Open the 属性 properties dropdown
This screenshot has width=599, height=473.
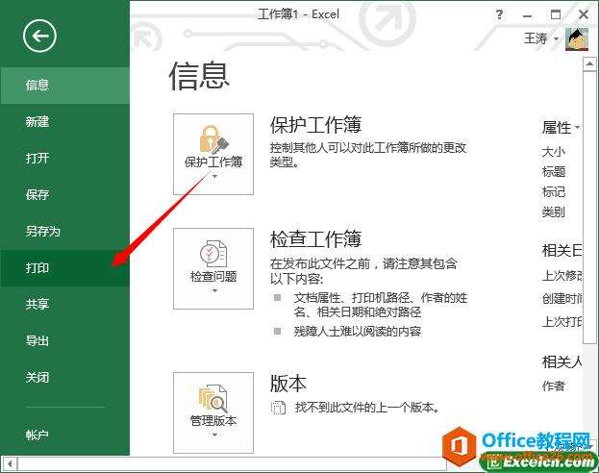[561, 128]
